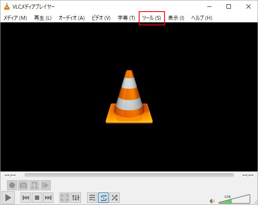Click the remaining time label
258x205 pixels.
pos(248,175)
